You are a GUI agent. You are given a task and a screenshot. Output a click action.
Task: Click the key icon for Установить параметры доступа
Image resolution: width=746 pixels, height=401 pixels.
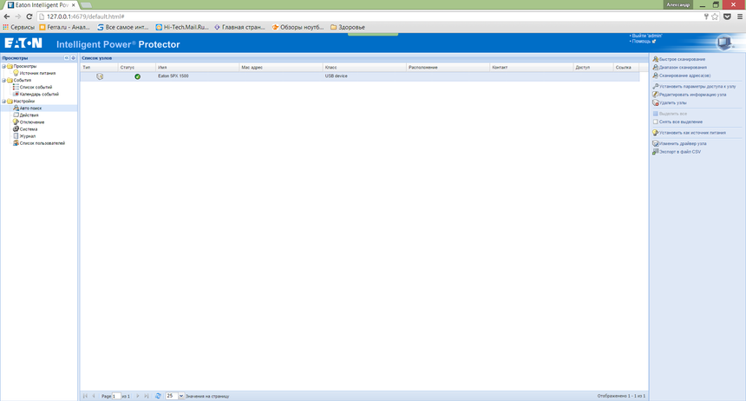(655, 87)
